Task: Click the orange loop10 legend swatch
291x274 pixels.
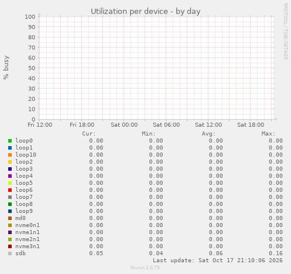Action: [x=10, y=155]
